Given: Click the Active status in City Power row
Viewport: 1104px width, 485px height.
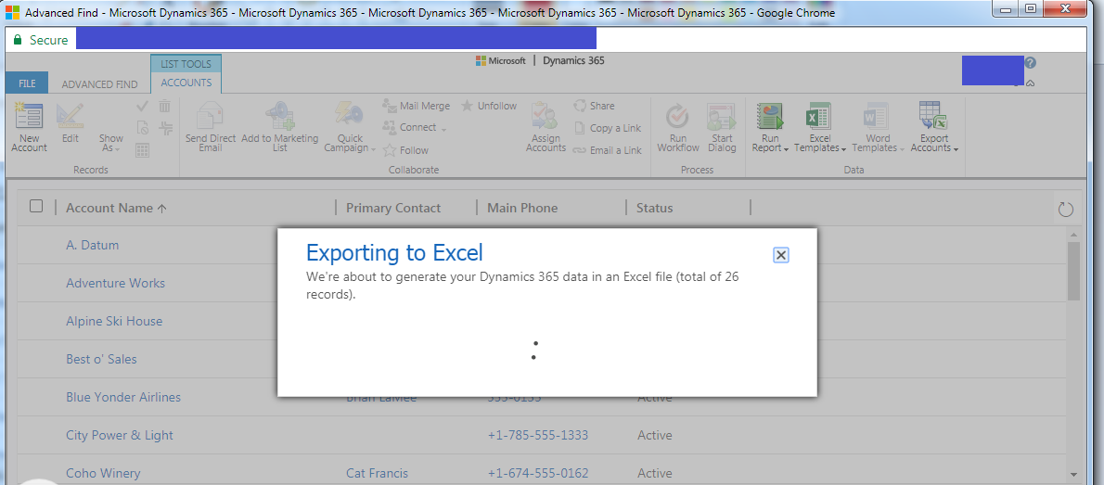Looking at the screenshot, I should tap(655, 435).
